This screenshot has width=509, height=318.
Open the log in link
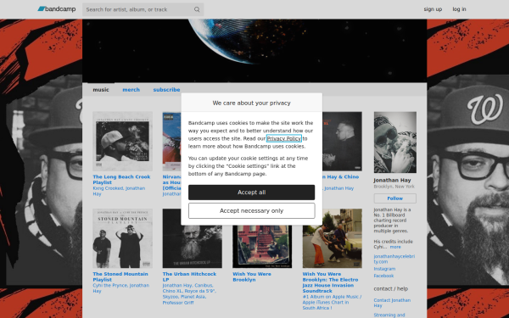(459, 9)
